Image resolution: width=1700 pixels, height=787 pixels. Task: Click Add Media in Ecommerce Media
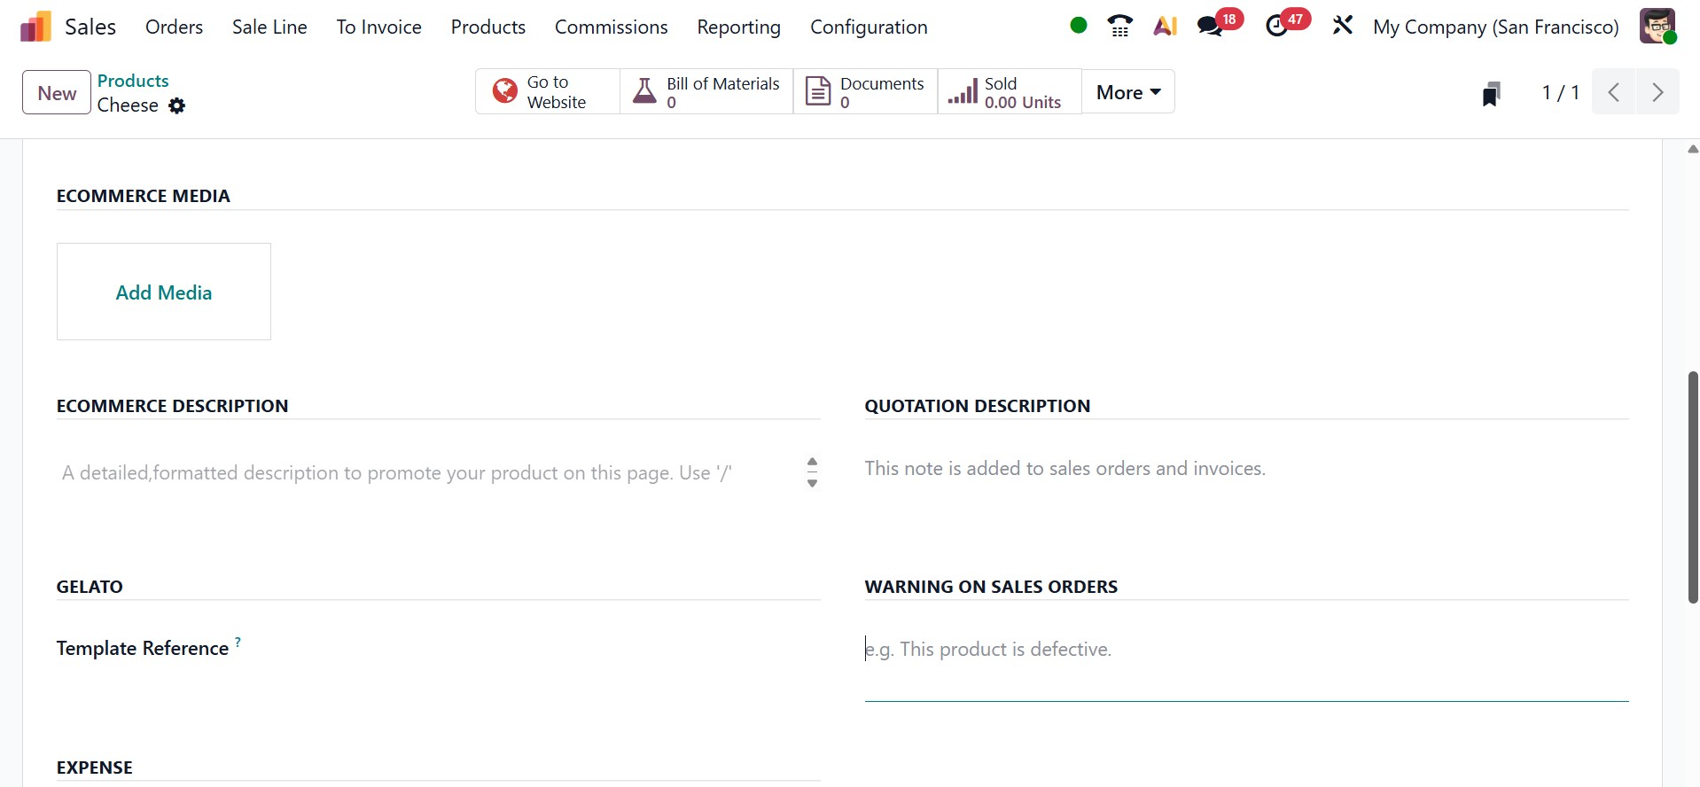tap(164, 292)
